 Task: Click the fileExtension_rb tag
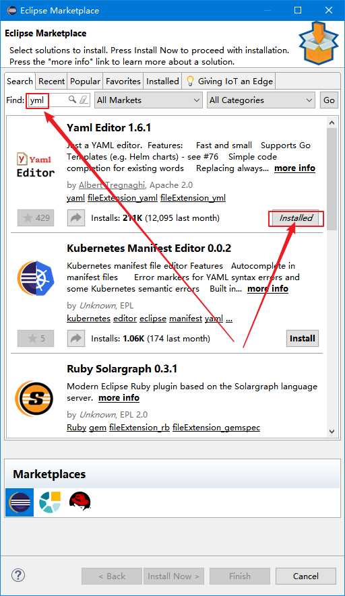coord(139,427)
